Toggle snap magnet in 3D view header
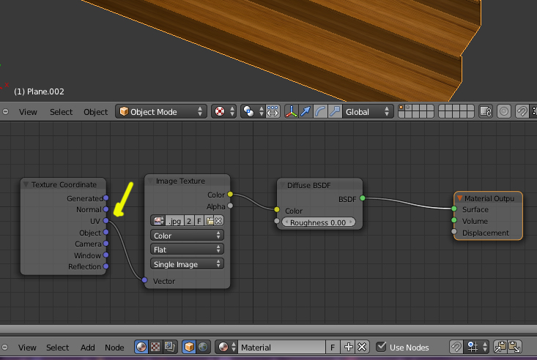Viewport: 537px width, 360px height. coord(522,111)
